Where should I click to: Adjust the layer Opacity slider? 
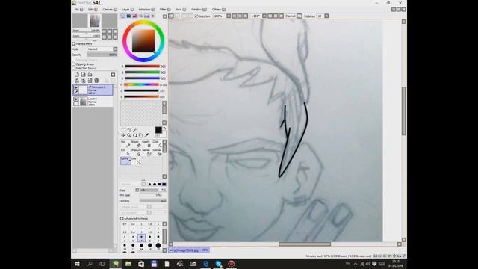click(x=102, y=55)
